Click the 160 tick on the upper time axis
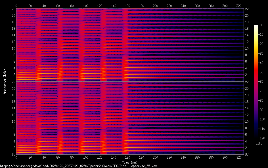268x168 pixels. [x=127, y=6]
